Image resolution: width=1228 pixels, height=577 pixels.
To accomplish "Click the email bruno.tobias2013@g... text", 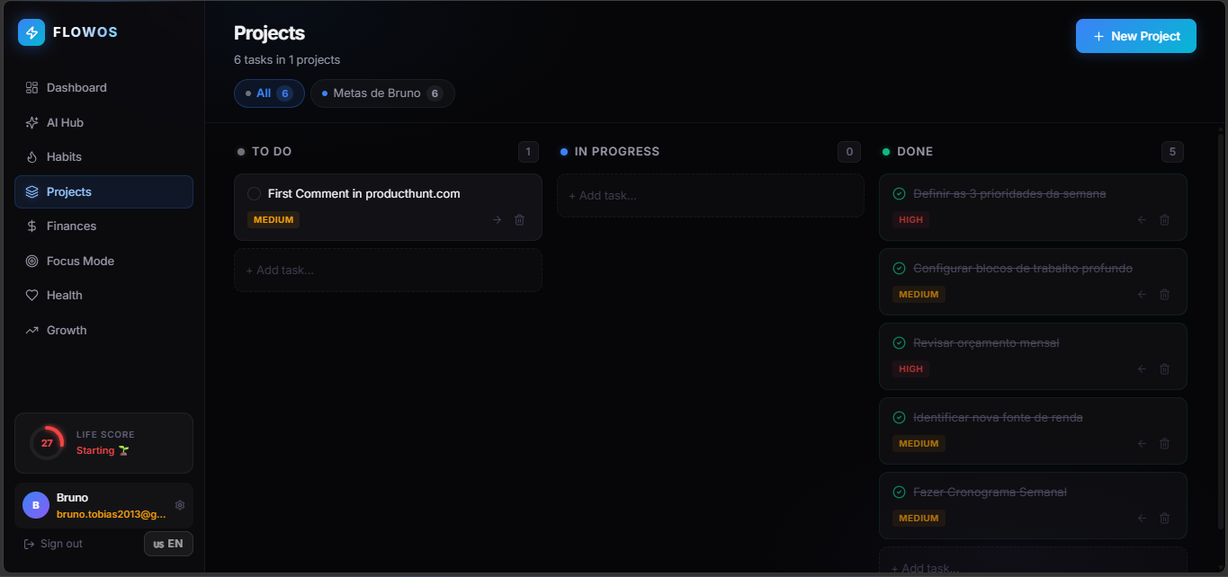I will pyautogui.click(x=112, y=514).
